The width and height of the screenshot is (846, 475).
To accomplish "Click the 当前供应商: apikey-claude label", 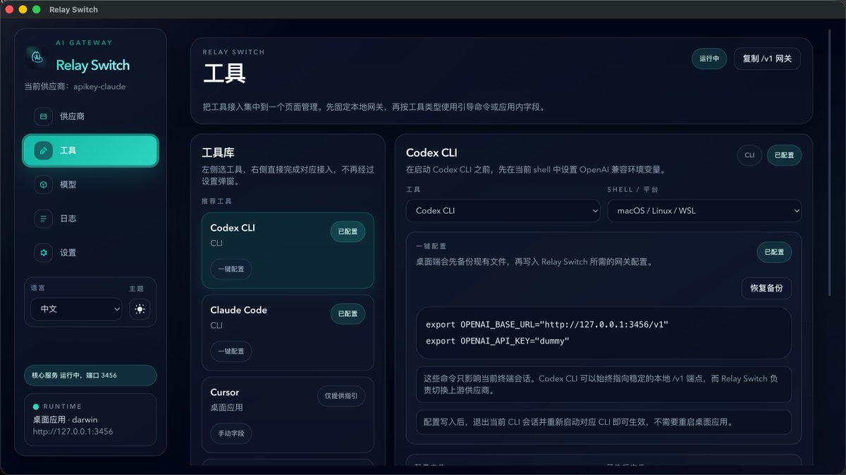I will tap(75, 87).
